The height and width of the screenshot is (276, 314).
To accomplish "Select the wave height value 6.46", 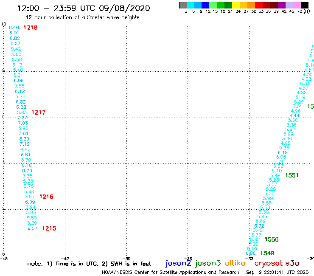I will point(14,28).
